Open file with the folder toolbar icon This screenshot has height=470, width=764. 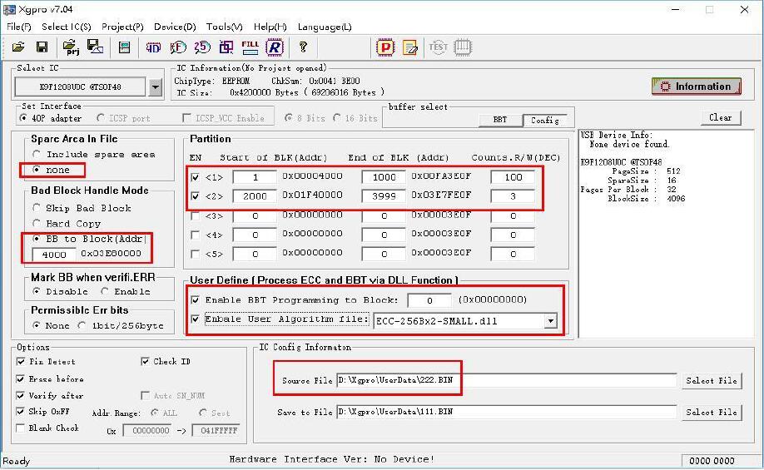[x=18, y=47]
